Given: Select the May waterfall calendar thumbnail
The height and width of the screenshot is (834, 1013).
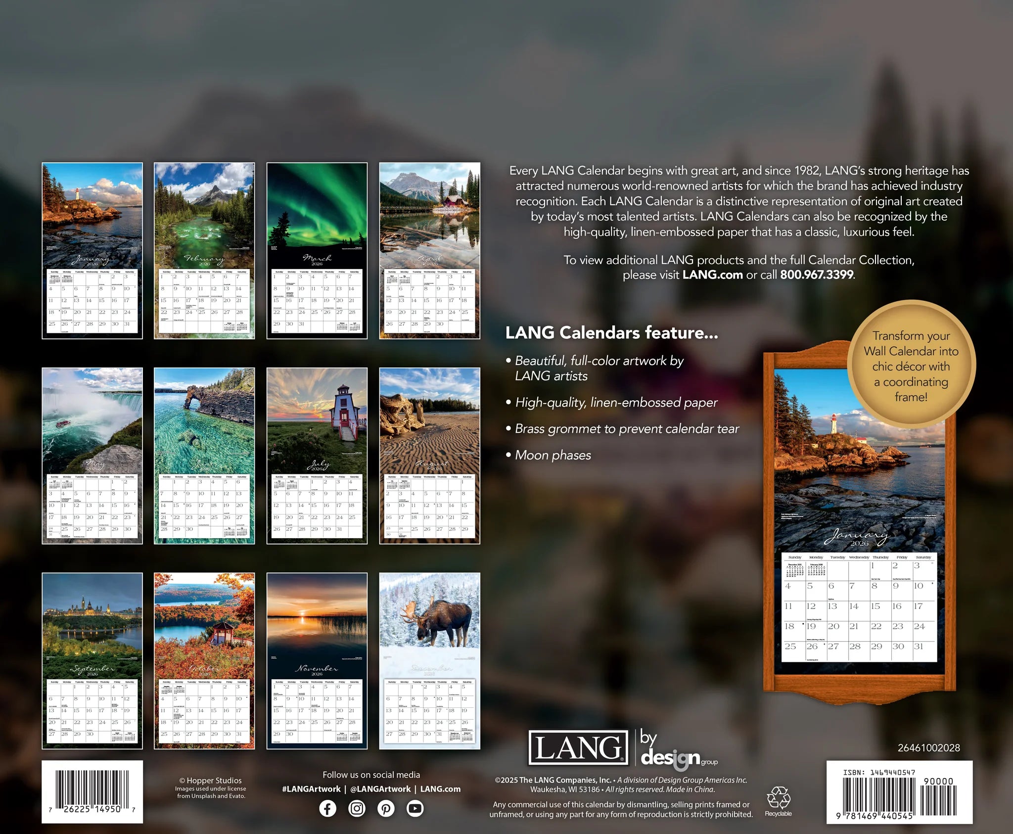Looking at the screenshot, I should pyautogui.click(x=92, y=456).
